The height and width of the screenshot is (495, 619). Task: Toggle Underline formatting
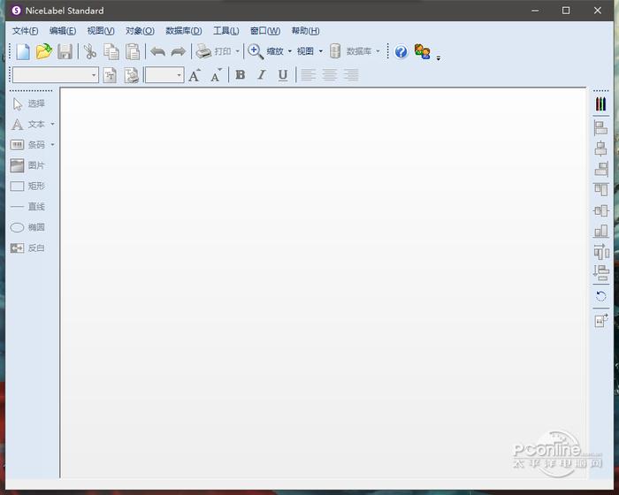coord(283,75)
